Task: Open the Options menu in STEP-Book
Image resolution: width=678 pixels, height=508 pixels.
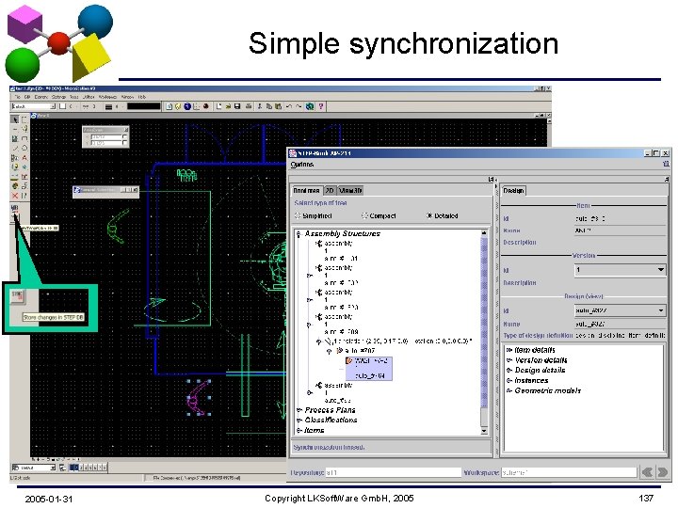Action: point(302,164)
